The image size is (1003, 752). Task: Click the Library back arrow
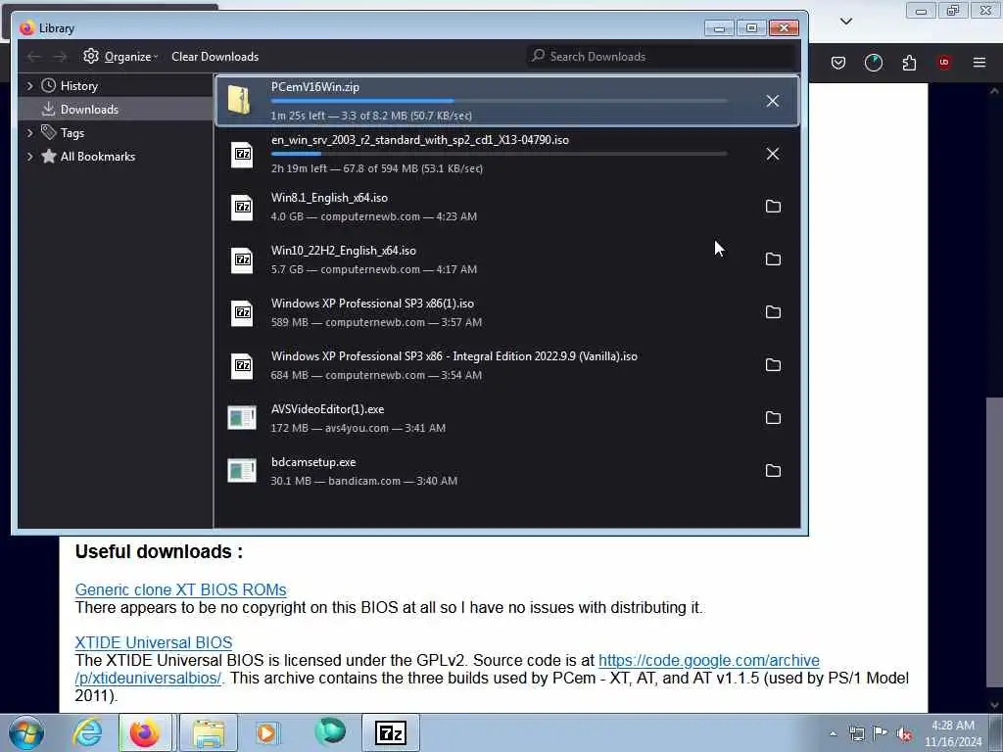click(34, 57)
